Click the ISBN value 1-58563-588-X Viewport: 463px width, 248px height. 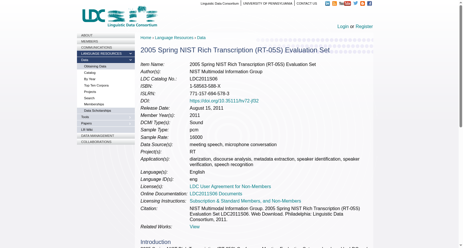tap(205, 86)
